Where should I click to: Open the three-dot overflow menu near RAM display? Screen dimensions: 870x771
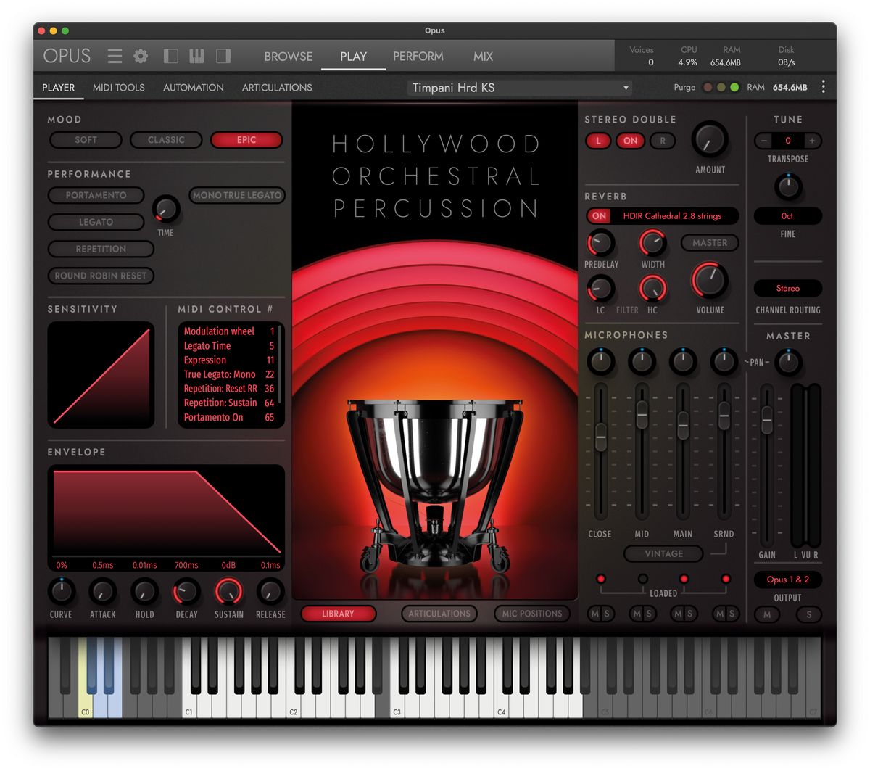click(823, 86)
